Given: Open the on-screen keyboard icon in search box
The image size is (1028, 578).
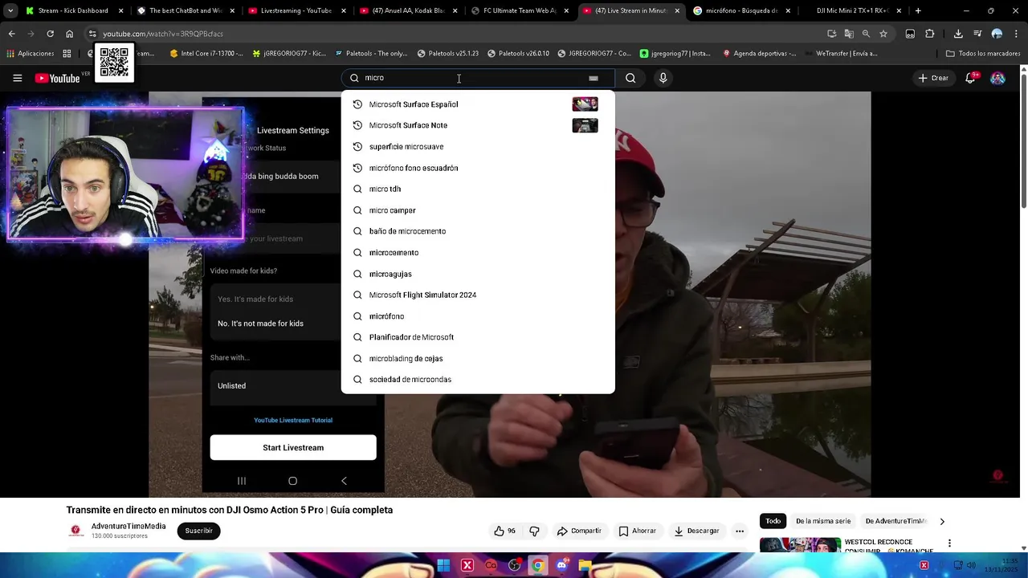Looking at the screenshot, I should point(593,78).
